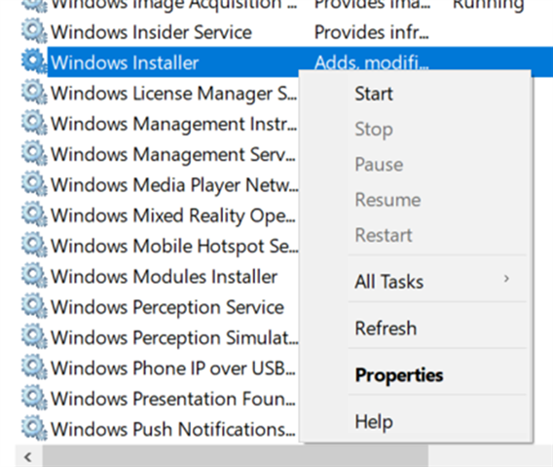Viewport: 553px width, 467px height.
Task: Select Windows Mixed Reality Ope... service
Action: click(x=173, y=215)
